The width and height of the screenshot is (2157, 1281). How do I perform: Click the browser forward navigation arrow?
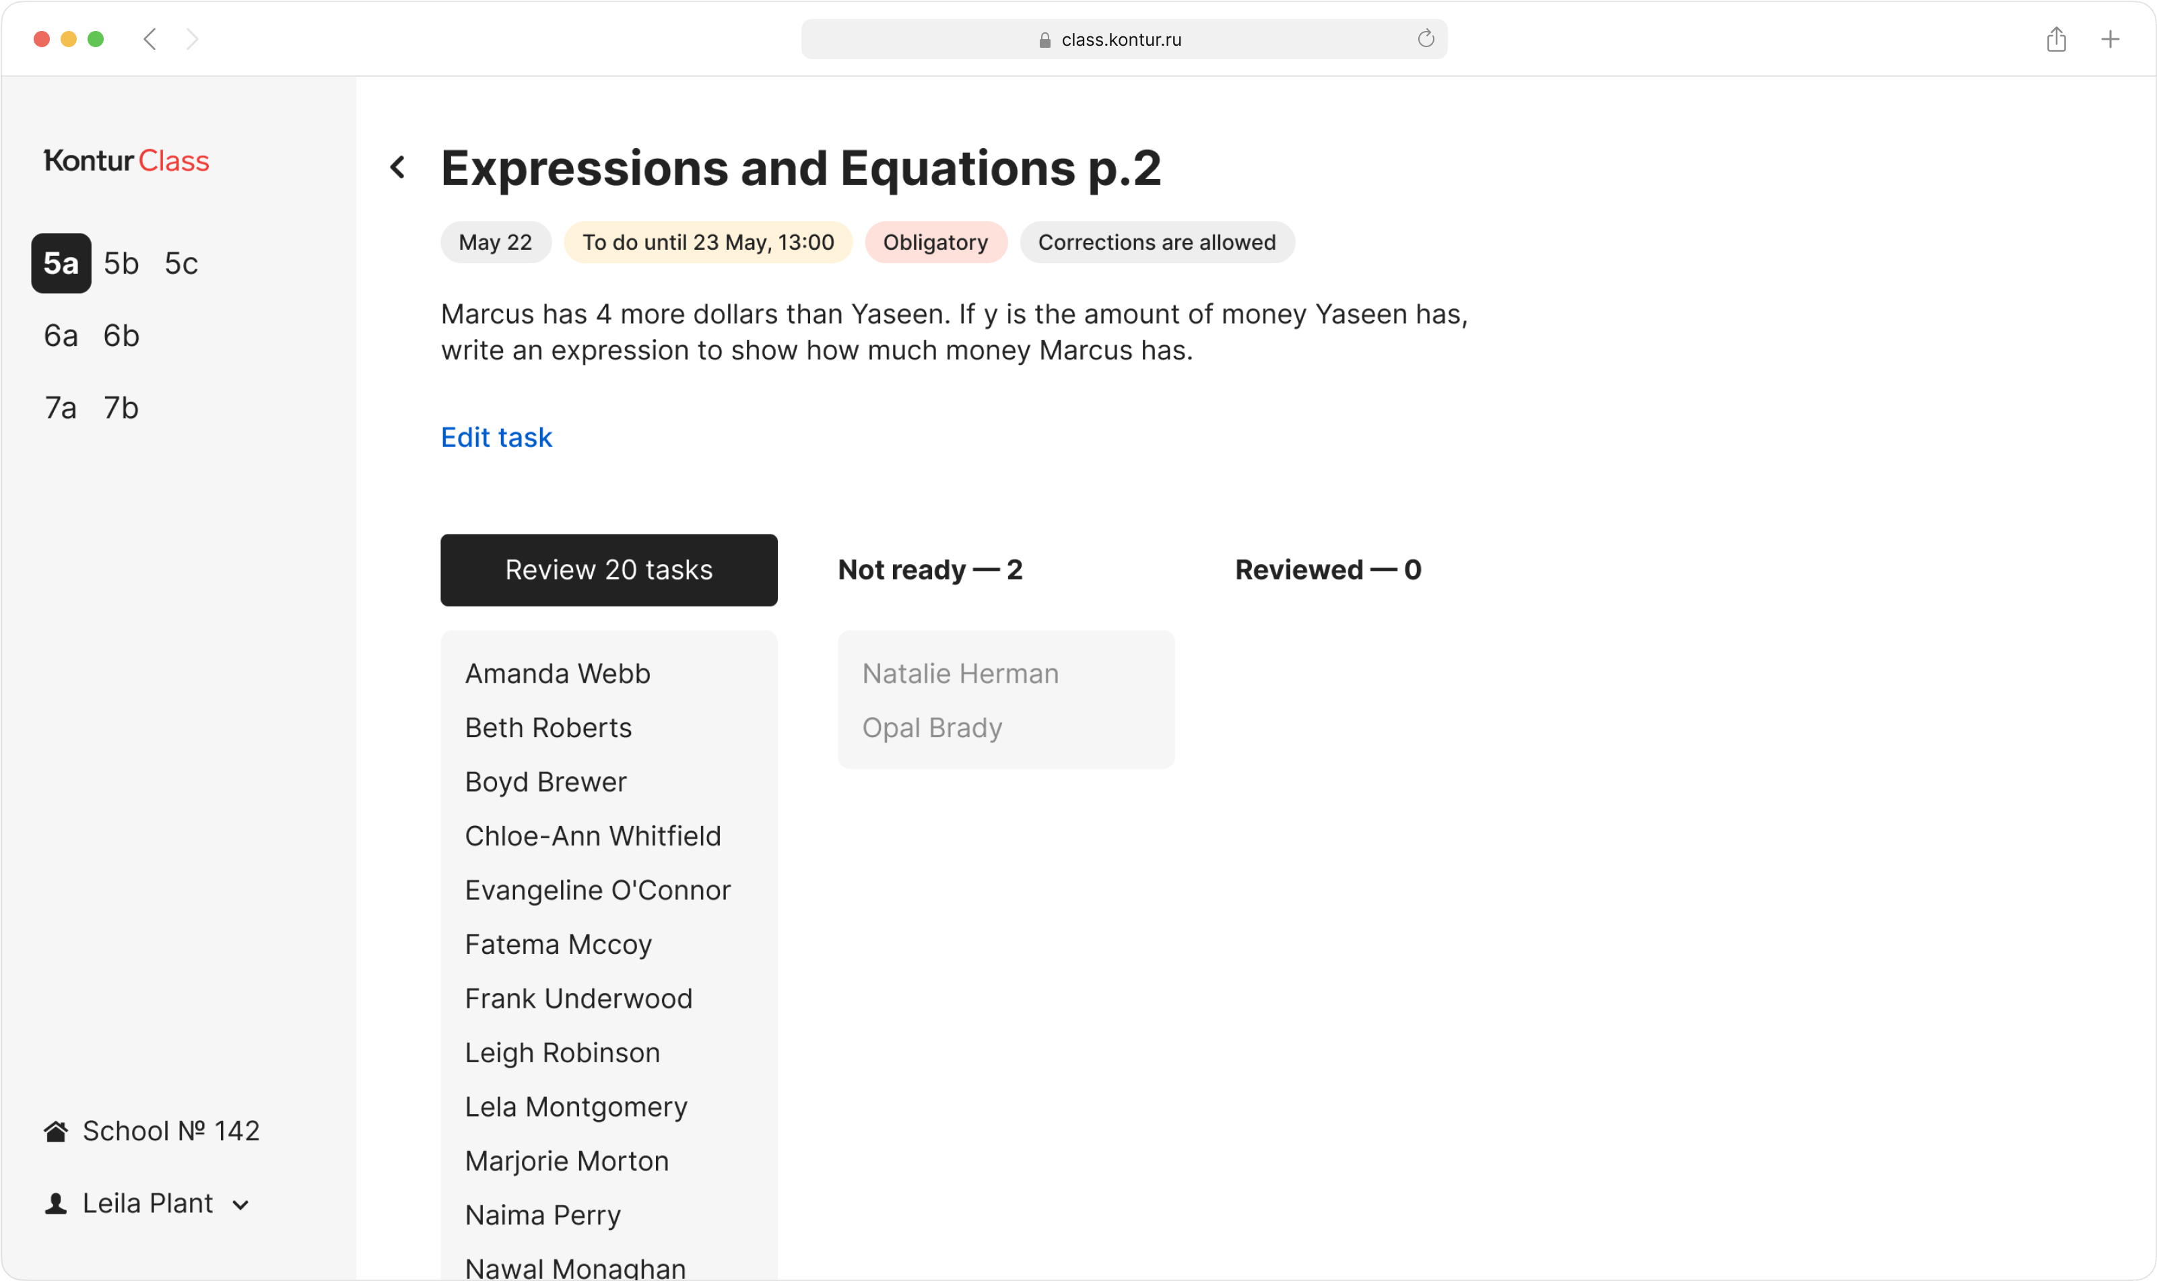click(193, 39)
